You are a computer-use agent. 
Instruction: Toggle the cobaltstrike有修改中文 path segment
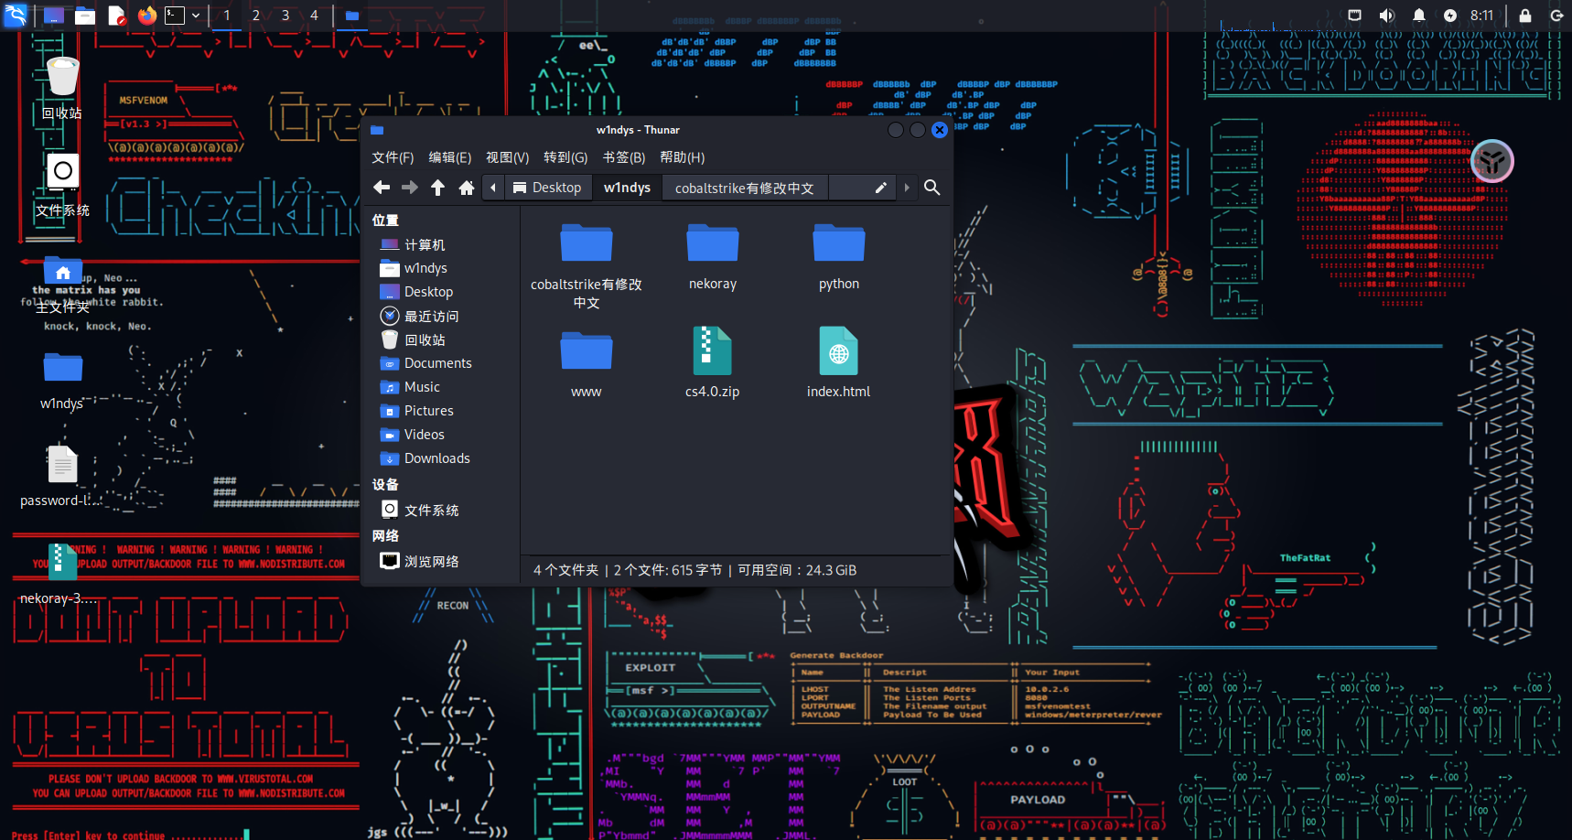pyautogui.click(x=744, y=188)
